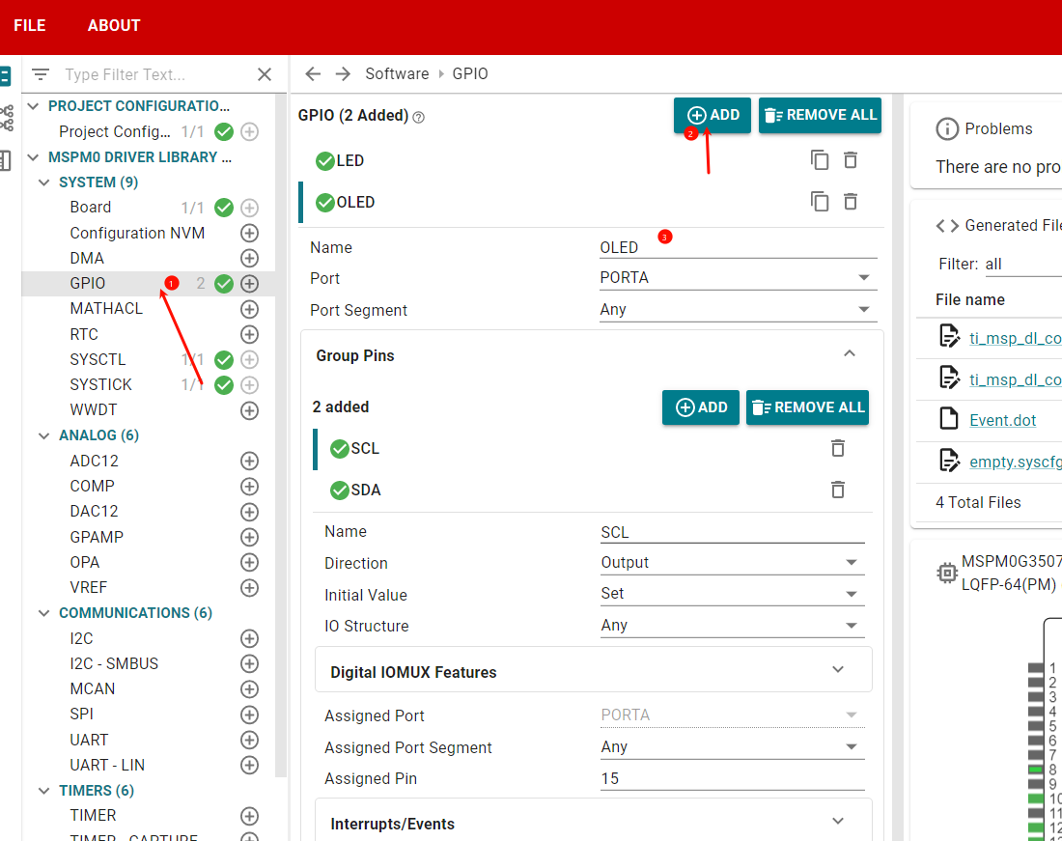Collapse the ANALOG (6) tree group
This screenshot has width=1062, height=841.
pyautogui.click(x=44, y=435)
